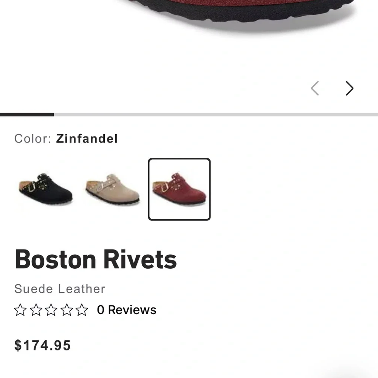Click the left carousel arrow
Image resolution: width=378 pixels, height=378 pixels.
pos(315,88)
